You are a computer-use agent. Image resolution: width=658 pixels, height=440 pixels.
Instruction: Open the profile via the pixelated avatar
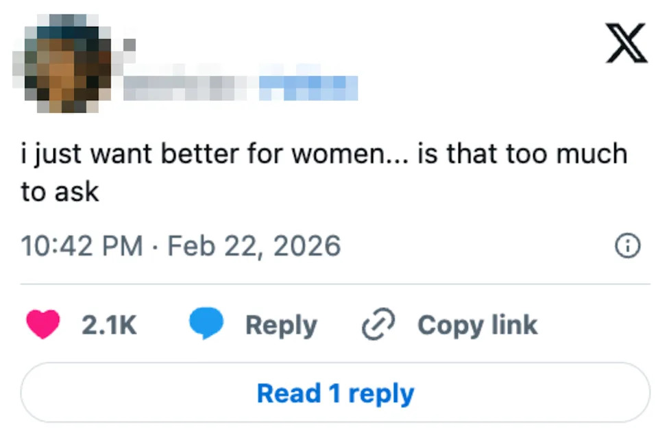coord(66,62)
